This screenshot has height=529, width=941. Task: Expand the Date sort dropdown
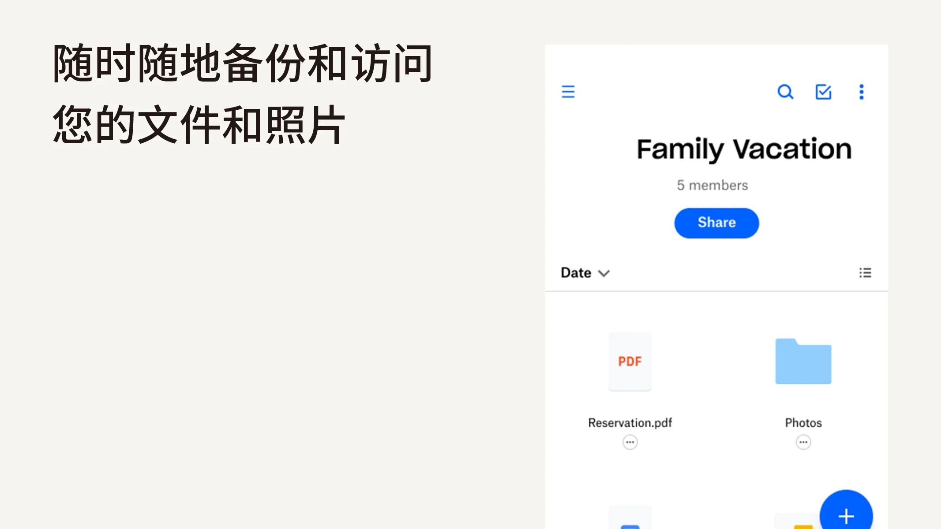click(585, 272)
